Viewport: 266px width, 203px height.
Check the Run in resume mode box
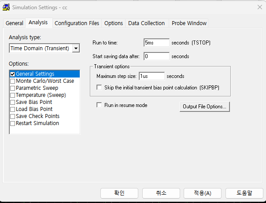coord(99,105)
